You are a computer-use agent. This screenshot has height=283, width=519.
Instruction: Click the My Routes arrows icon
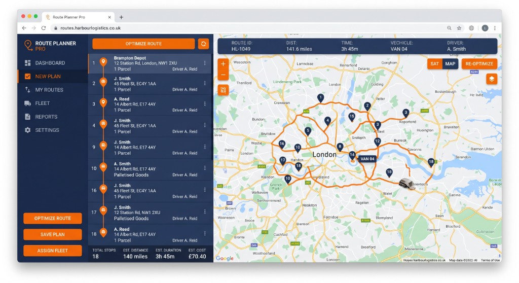tap(27, 90)
